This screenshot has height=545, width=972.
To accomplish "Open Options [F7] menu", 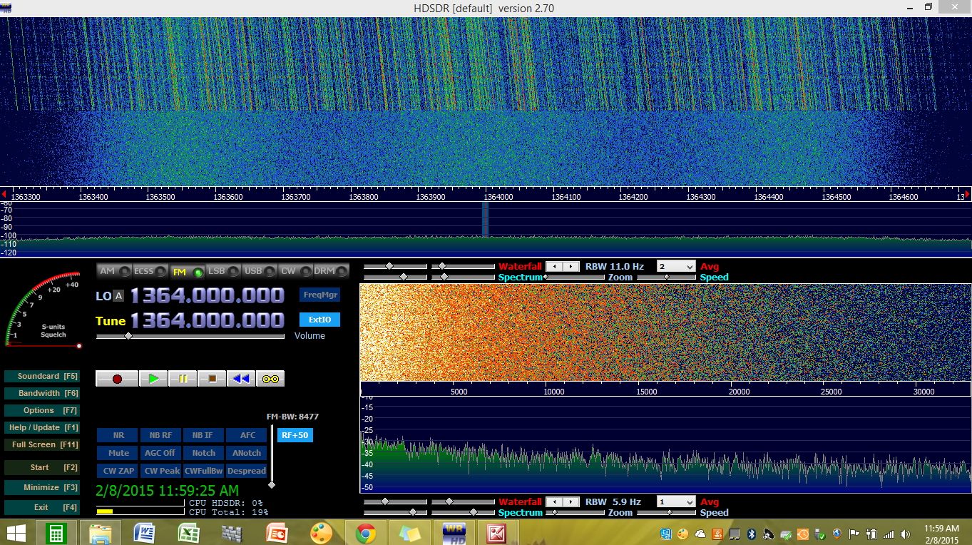I will coord(41,410).
